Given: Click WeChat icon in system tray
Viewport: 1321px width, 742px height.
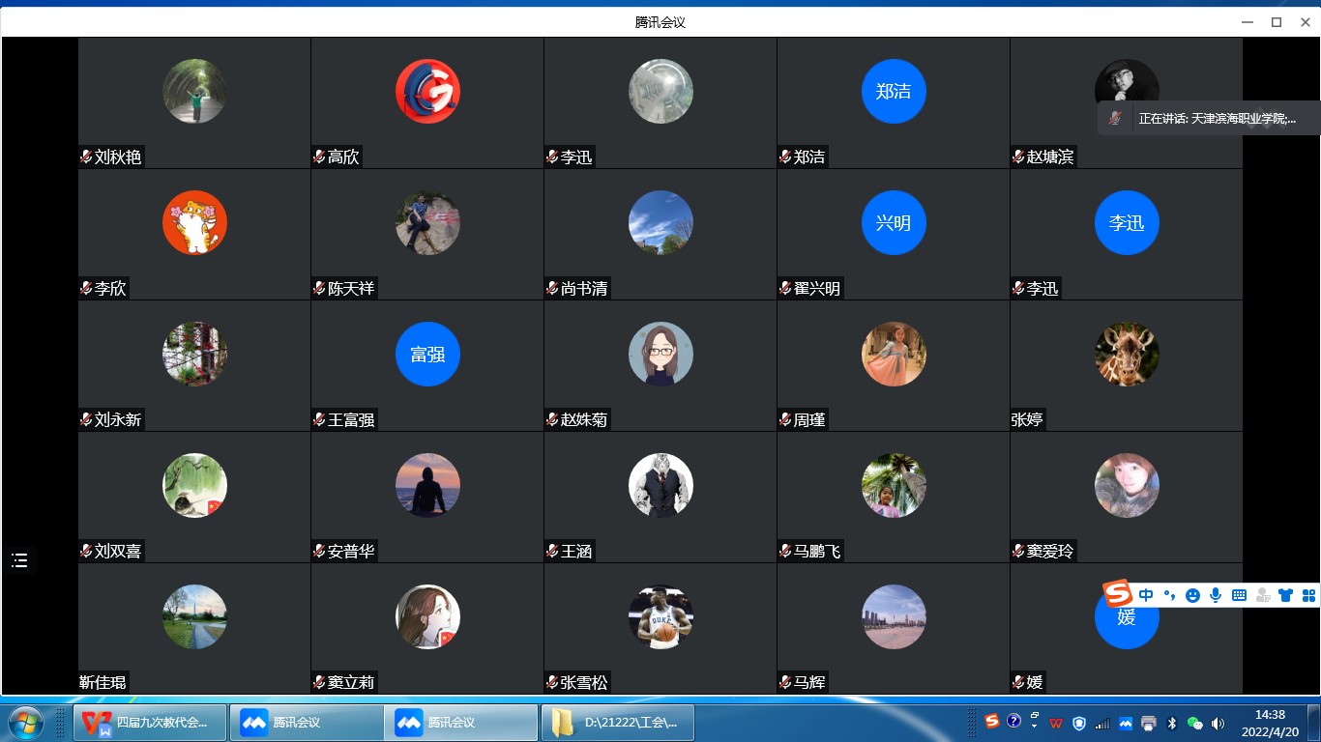Looking at the screenshot, I should pyautogui.click(x=1194, y=723).
